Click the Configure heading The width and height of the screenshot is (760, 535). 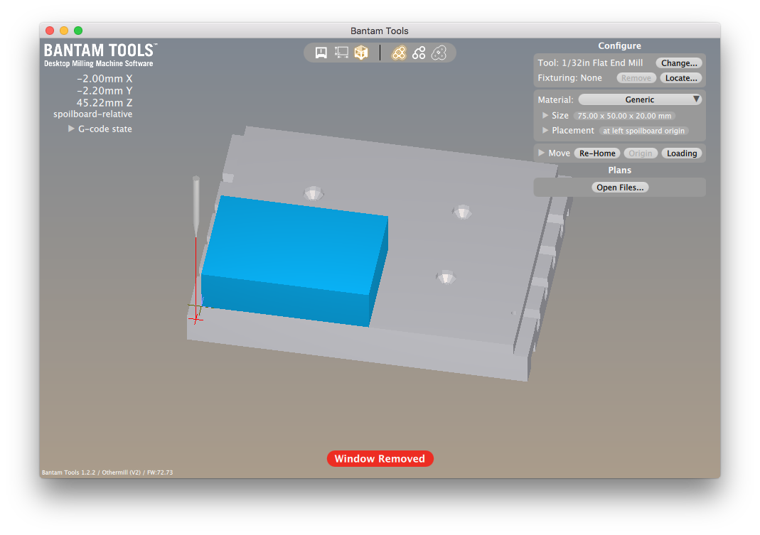tap(619, 46)
